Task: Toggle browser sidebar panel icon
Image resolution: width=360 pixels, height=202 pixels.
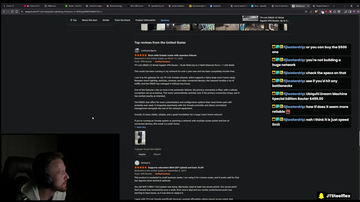Action: pos(350,12)
